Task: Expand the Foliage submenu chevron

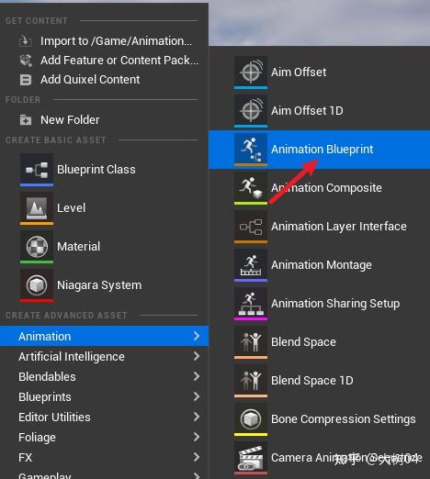Action: tap(197, 437)
